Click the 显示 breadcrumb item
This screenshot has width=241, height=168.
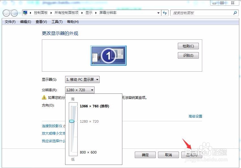coord(89,13)
